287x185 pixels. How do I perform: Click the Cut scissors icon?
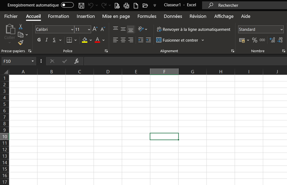tap(21, 27)
